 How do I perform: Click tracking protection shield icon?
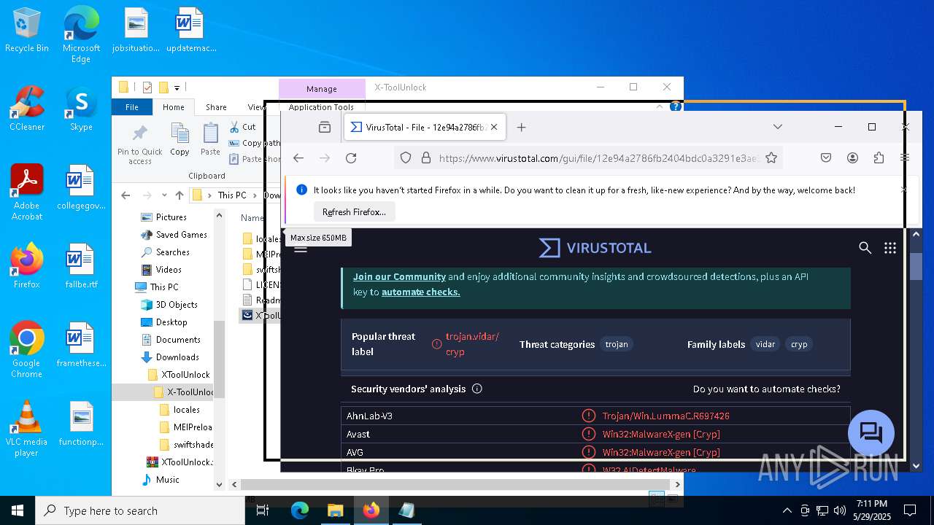pyautogui.click(x=406, y=157)
